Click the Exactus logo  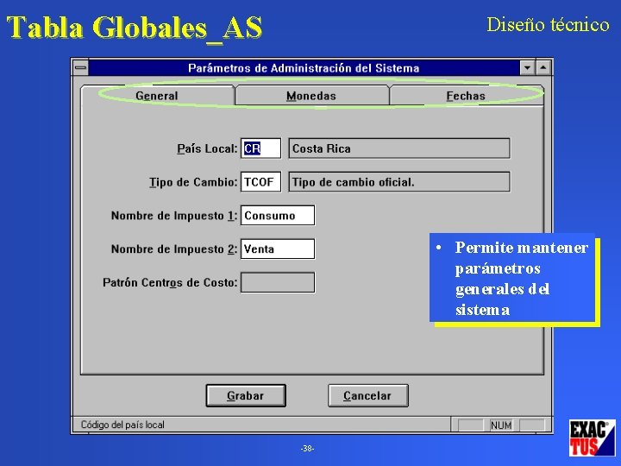point(593,438)
